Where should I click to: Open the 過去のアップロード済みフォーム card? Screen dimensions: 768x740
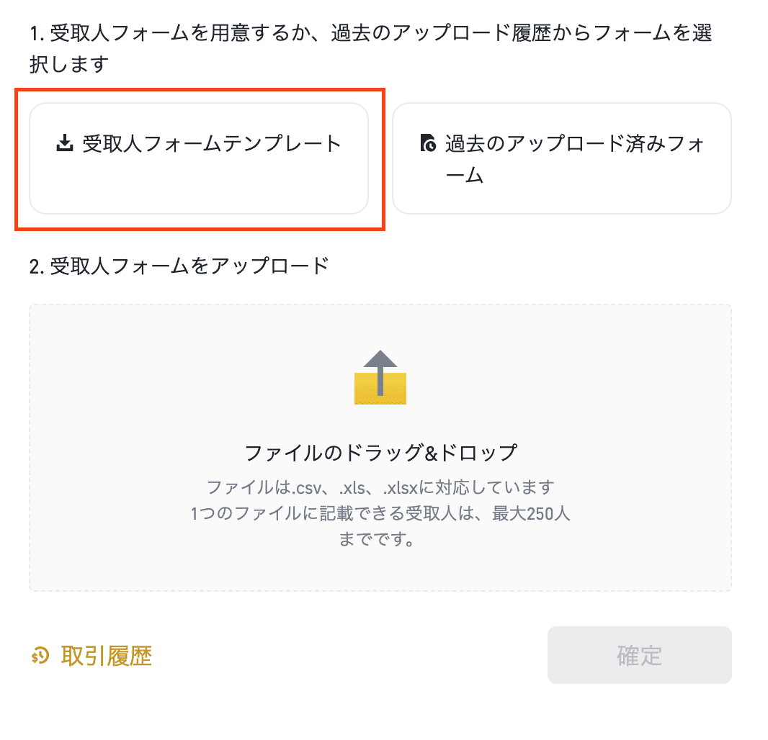coord(562,158)
